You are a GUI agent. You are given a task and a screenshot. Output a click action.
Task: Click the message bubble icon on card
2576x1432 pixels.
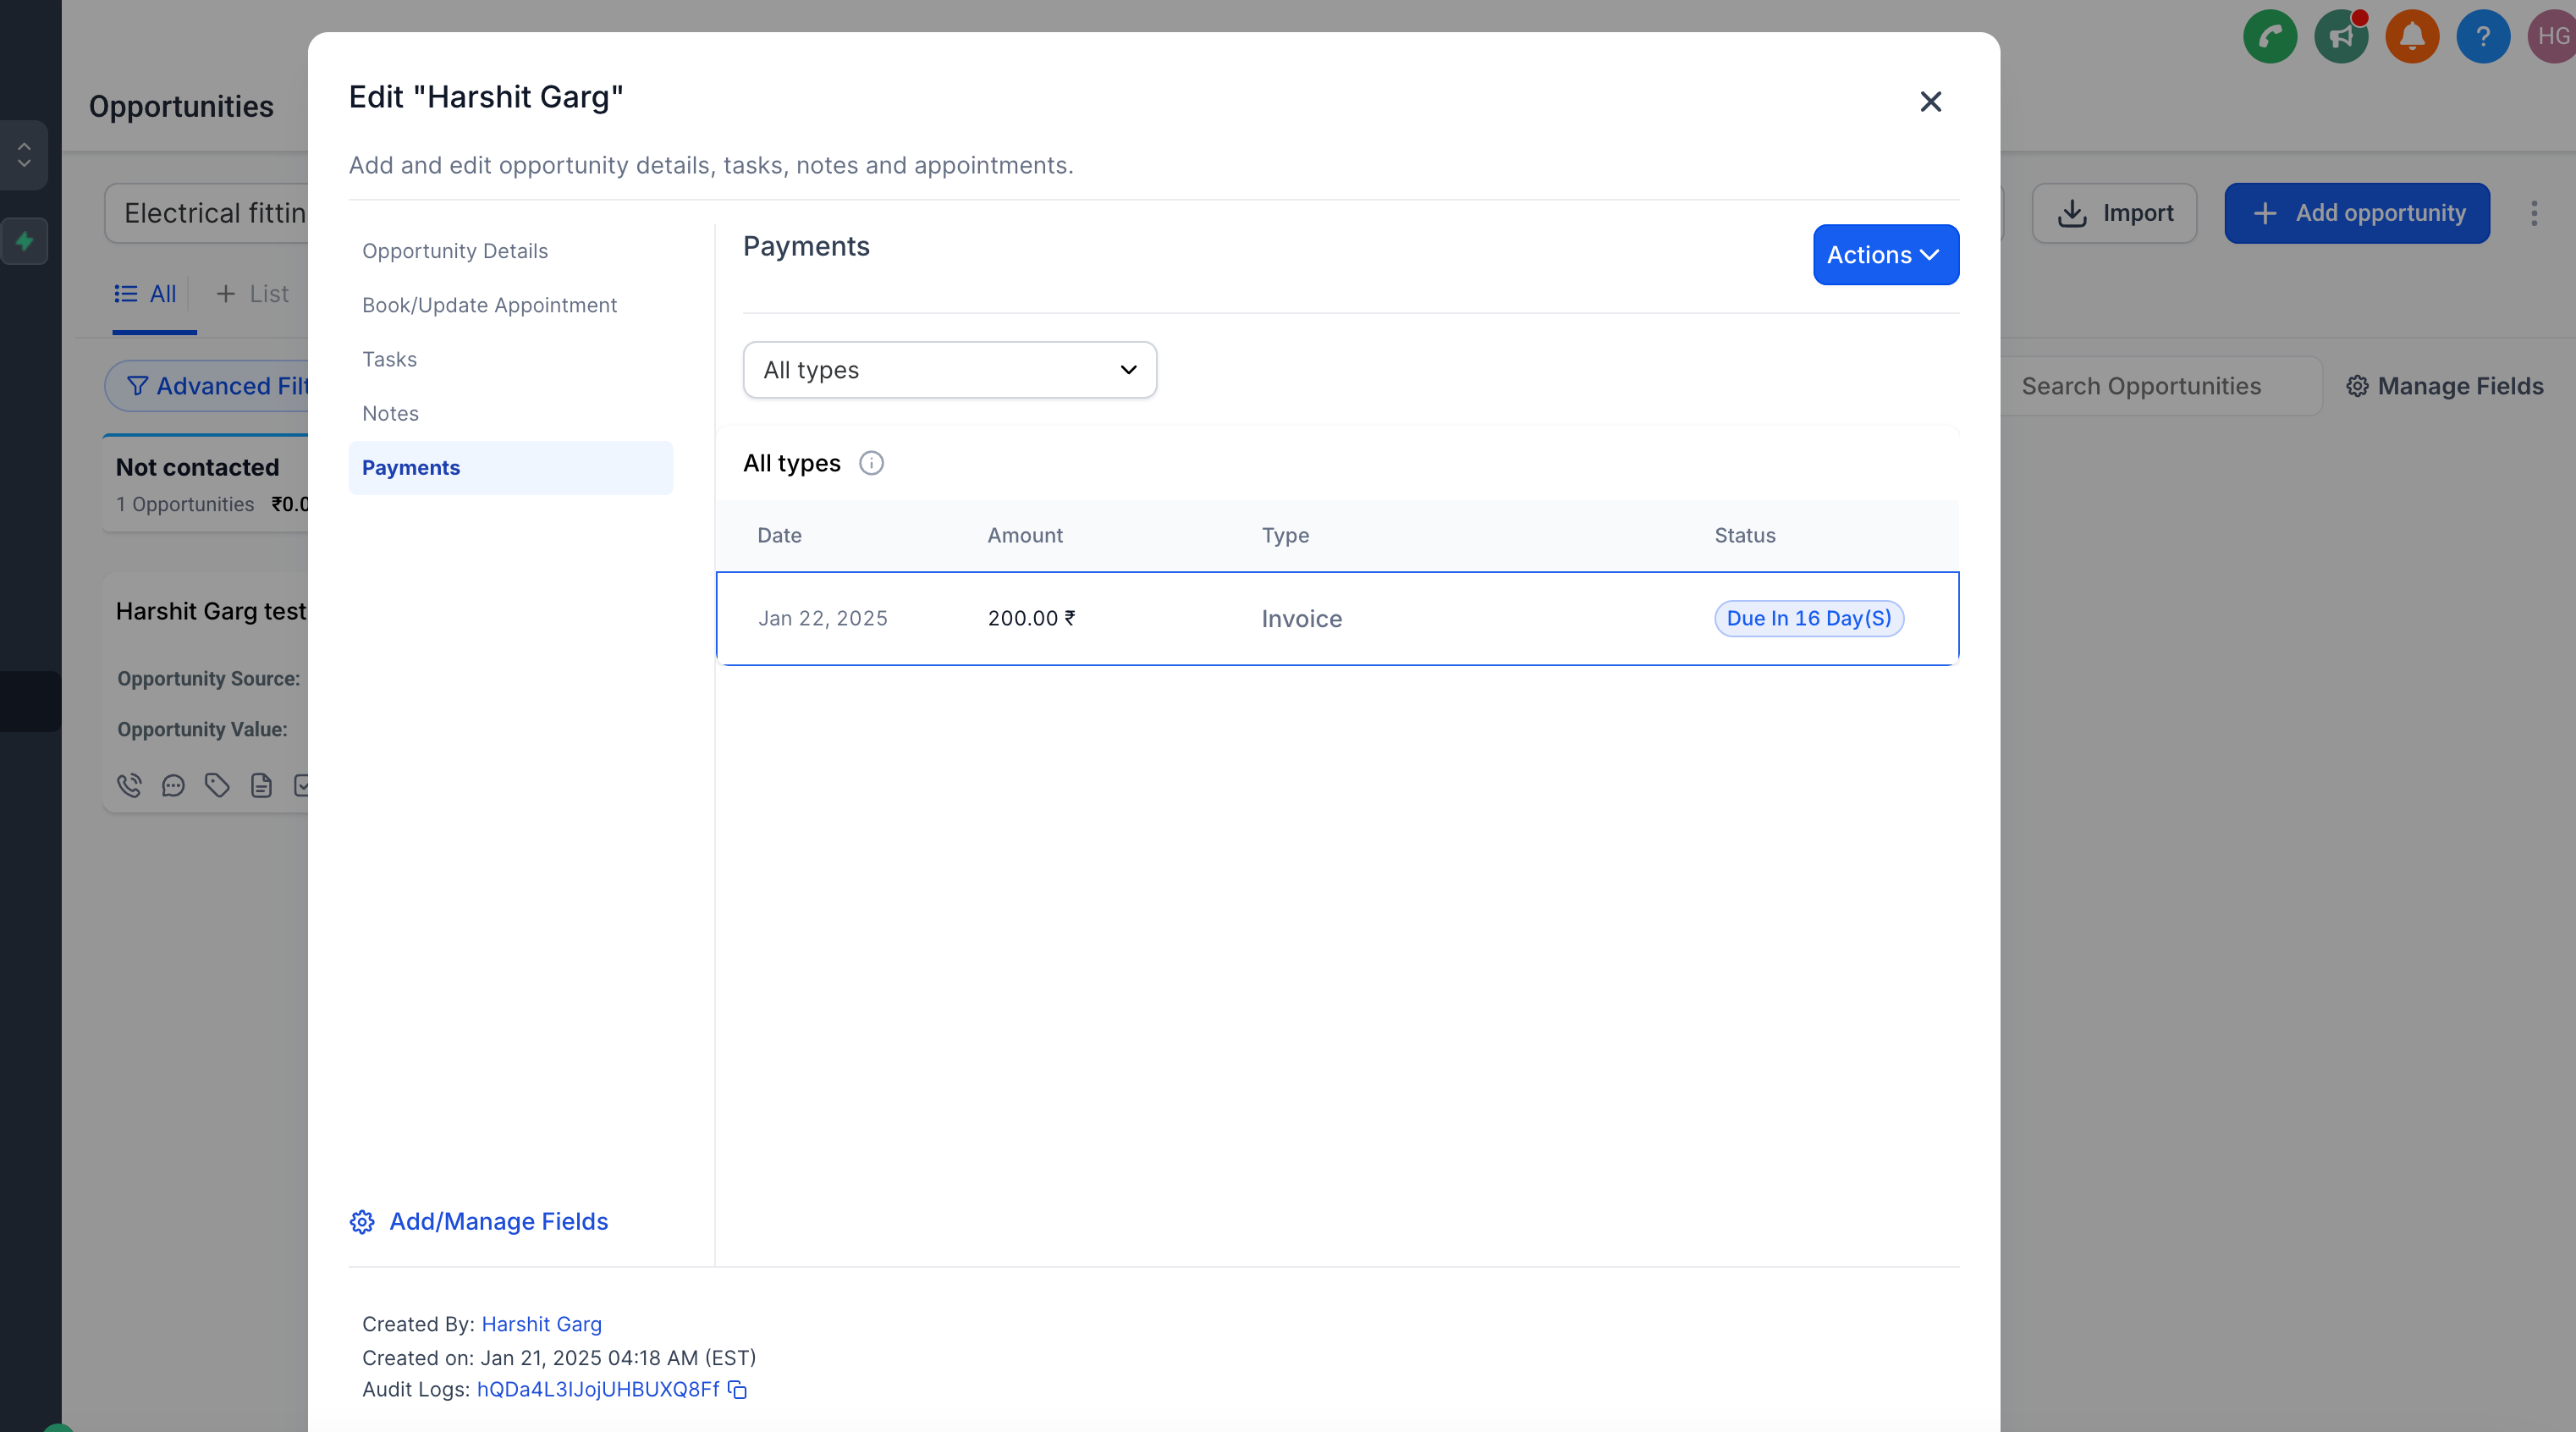click(x=173, y=786)
